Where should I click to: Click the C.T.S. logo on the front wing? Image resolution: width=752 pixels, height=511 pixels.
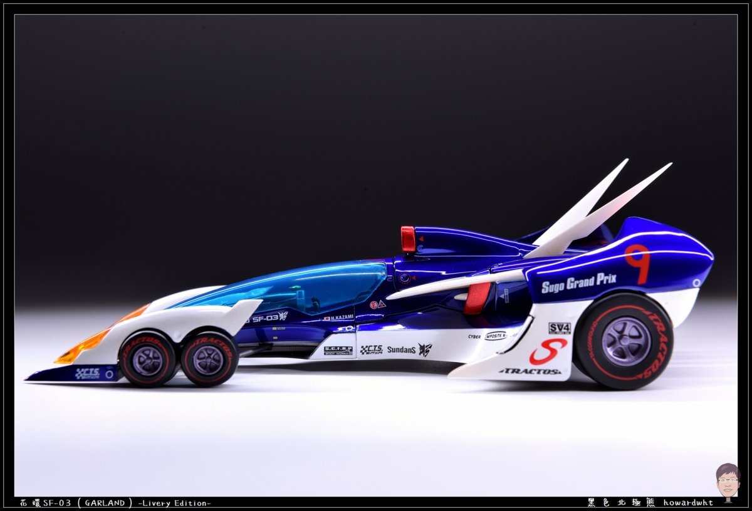point(87,373)
